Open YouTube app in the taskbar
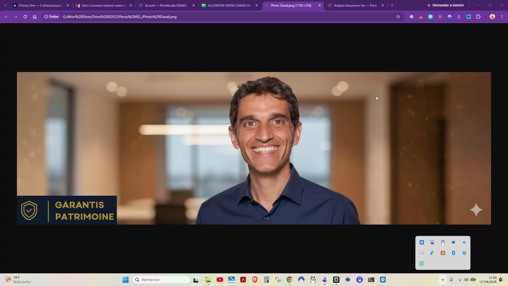 pos(220,280)
